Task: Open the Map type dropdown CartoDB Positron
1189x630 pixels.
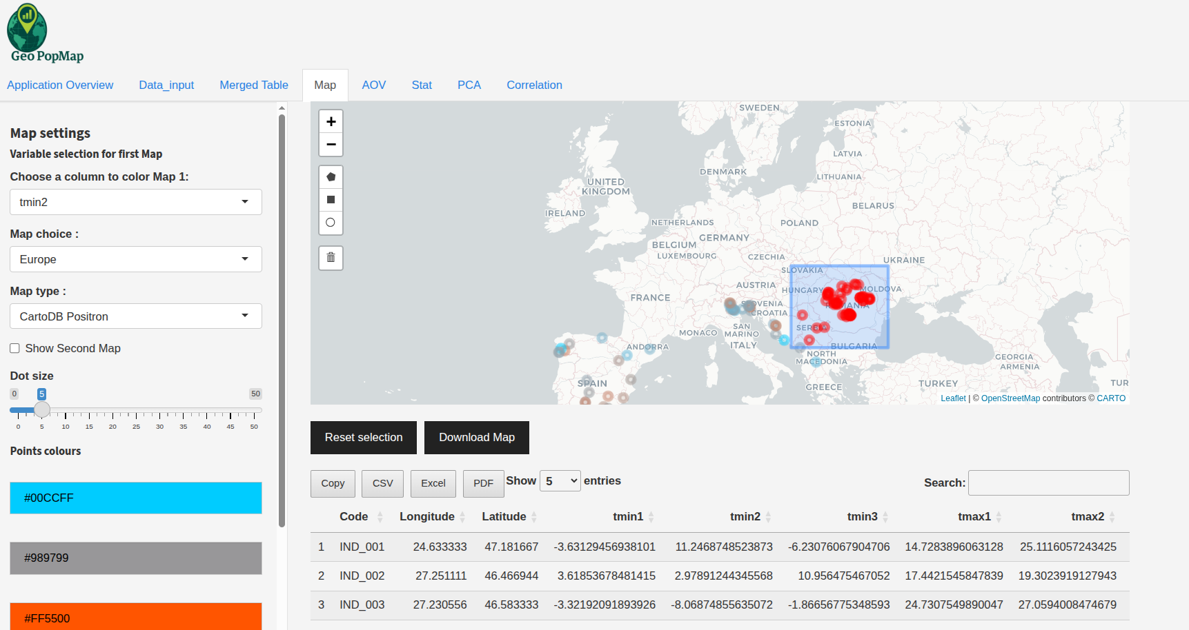Action: point(136,316)
